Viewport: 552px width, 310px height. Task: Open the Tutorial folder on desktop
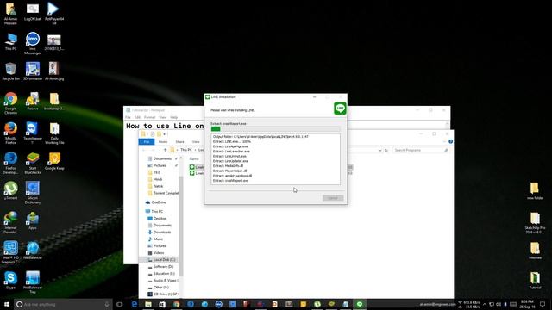tap(535, 281)
